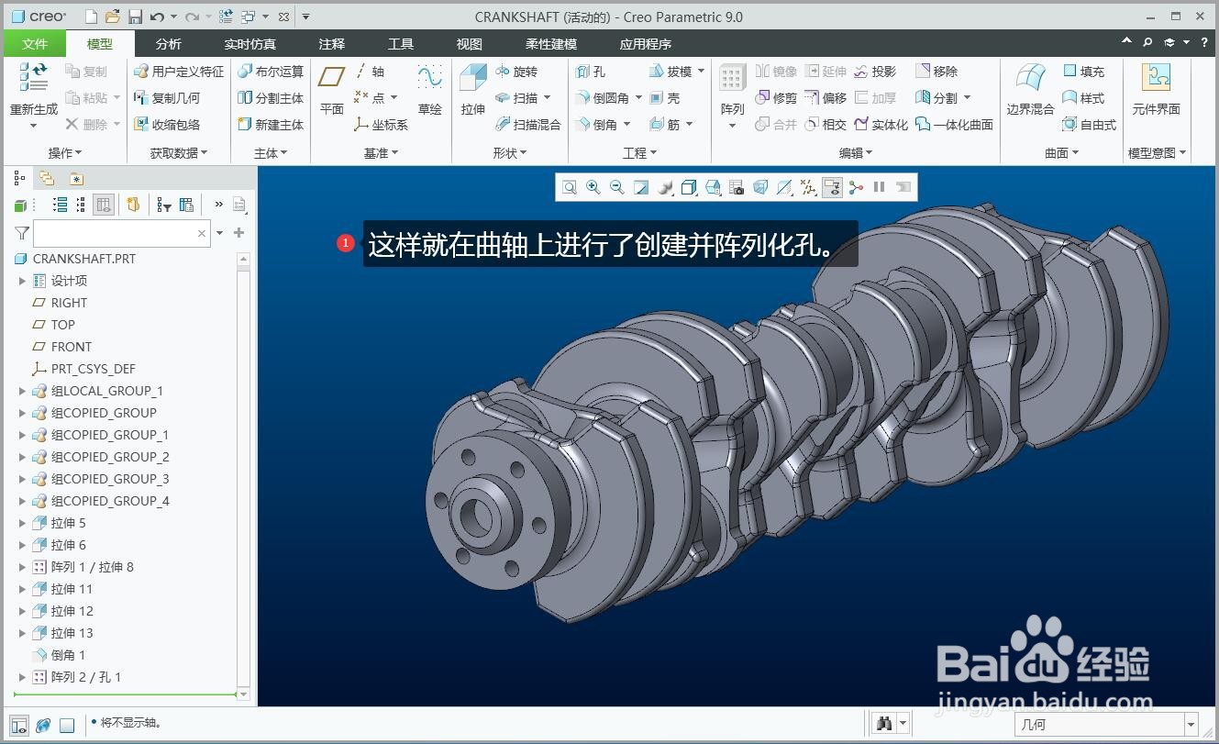
Task: Open the 基准 group dropdown
Action: 381,153
